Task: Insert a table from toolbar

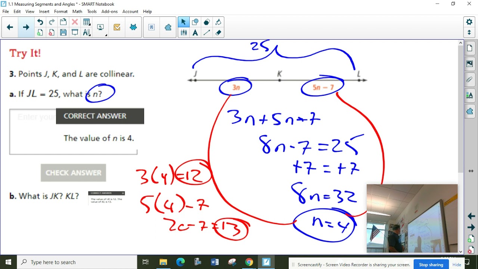Action: point(87,22)
